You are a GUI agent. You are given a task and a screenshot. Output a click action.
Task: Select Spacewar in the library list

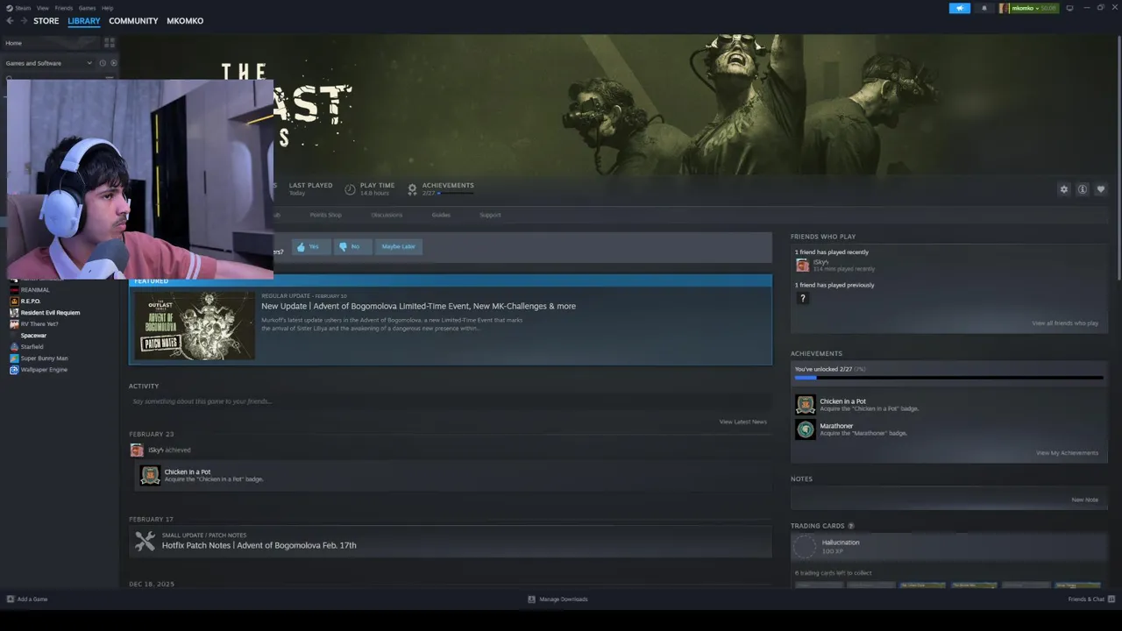33,336
